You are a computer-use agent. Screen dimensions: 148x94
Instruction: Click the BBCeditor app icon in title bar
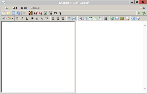click(x=4, y=3)
